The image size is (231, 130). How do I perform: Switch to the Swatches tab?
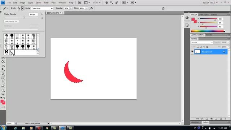click(x=204, y=15)
